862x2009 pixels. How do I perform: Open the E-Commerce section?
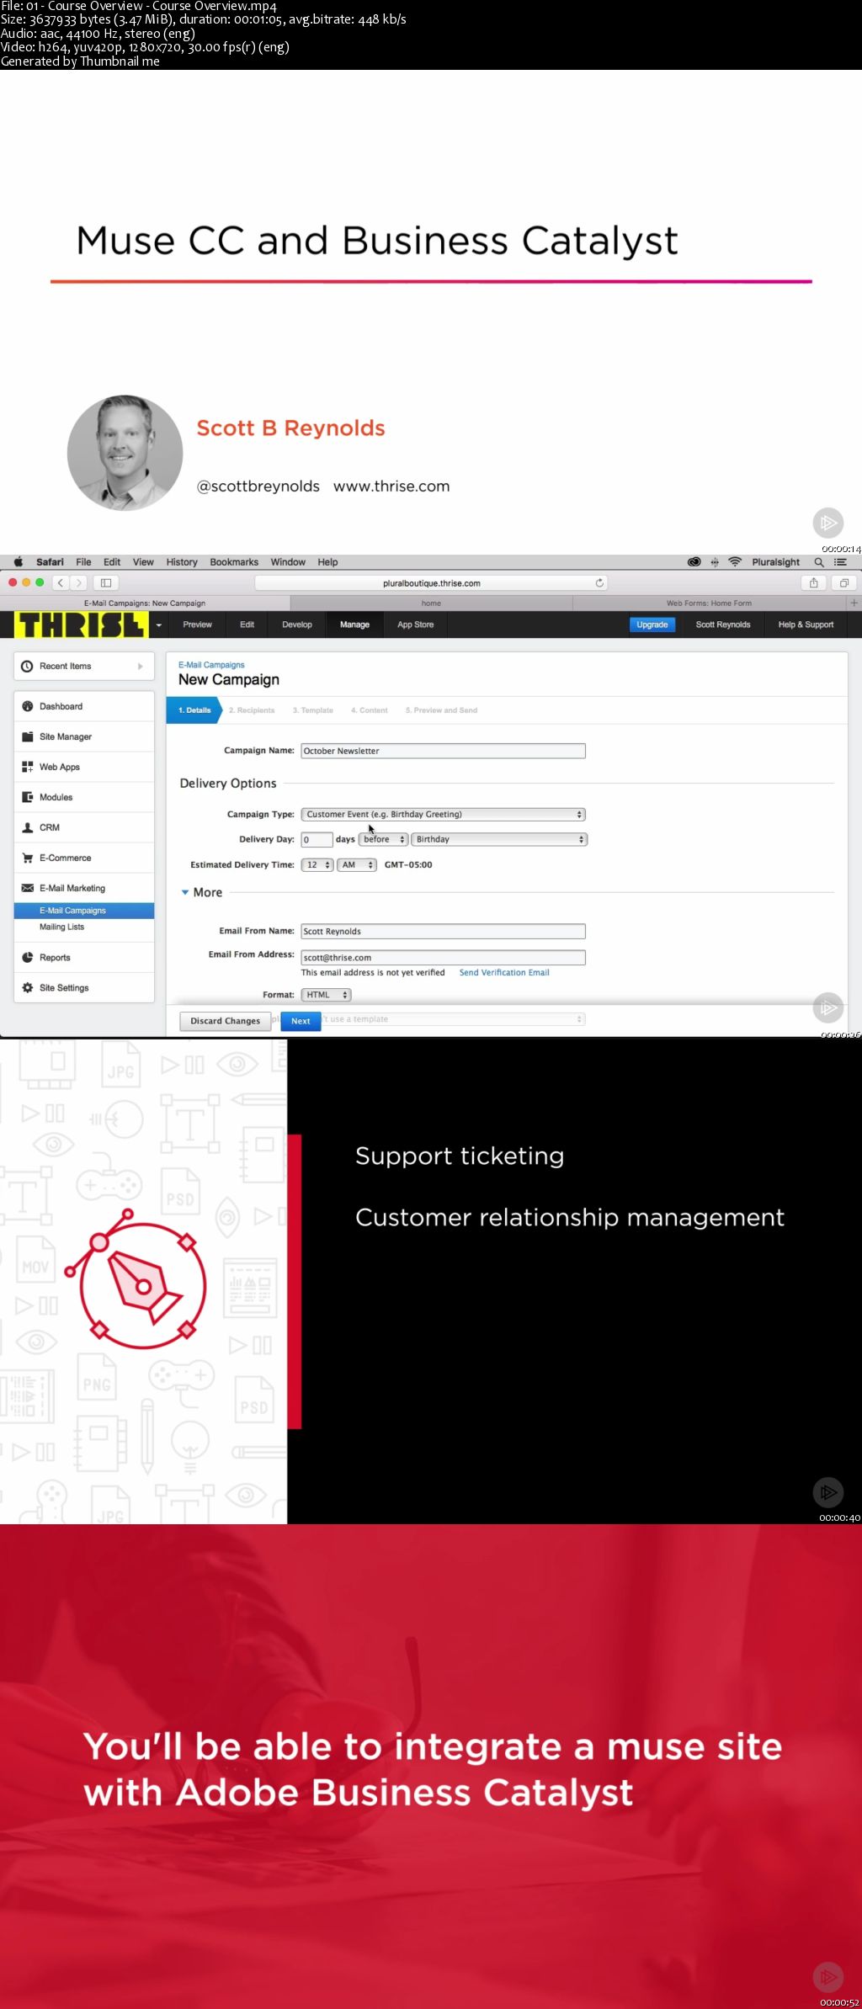click(84, 858)
